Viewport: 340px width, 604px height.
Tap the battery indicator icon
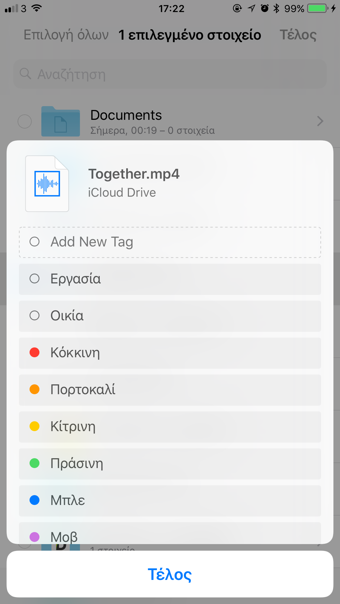tap(317, 8)
